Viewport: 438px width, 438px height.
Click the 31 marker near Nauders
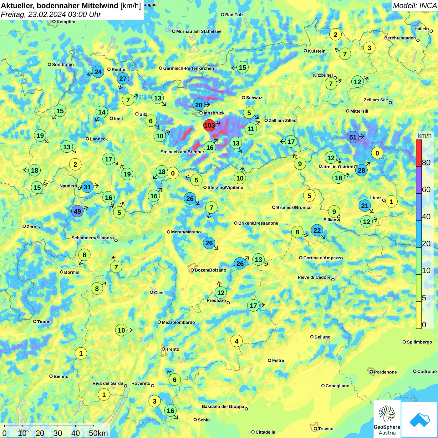(87, 187)
